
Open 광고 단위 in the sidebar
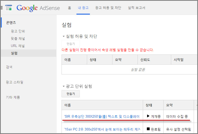click(x=18, y=31)
